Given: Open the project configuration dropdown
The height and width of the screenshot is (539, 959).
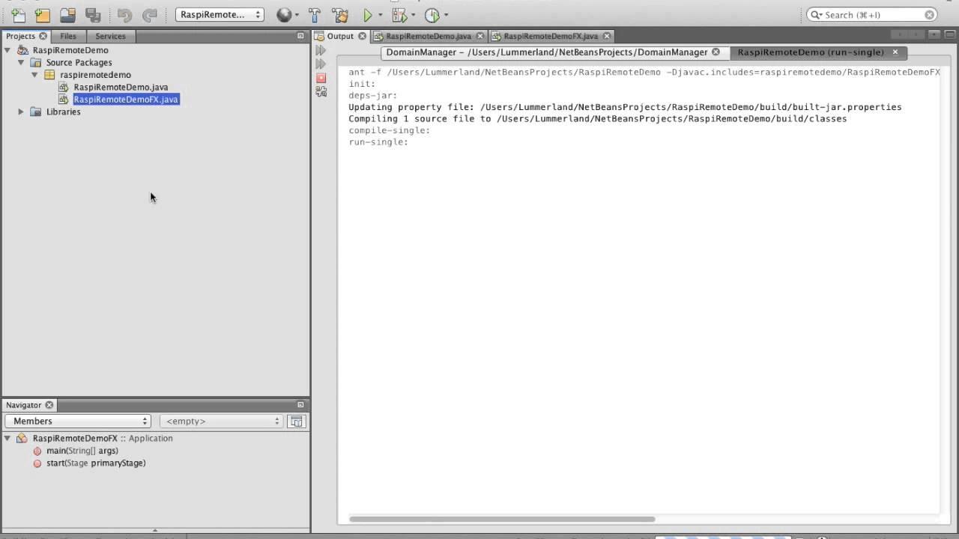Looking at the screenshot, I should [x=220, y=14].
